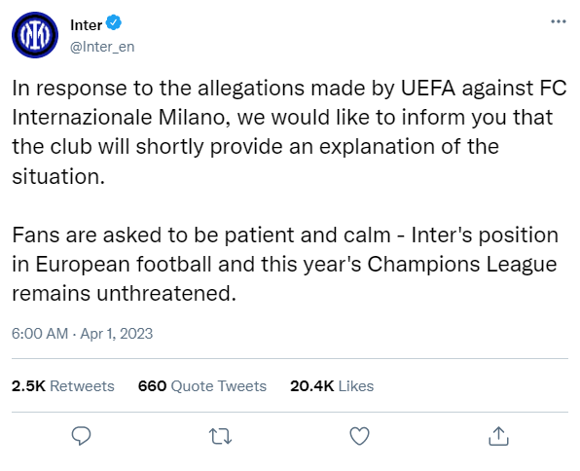This screenshot has height=471, width=580.
Task: Click the paragraph starting with Fans are asked
Action: click(285, 264)
